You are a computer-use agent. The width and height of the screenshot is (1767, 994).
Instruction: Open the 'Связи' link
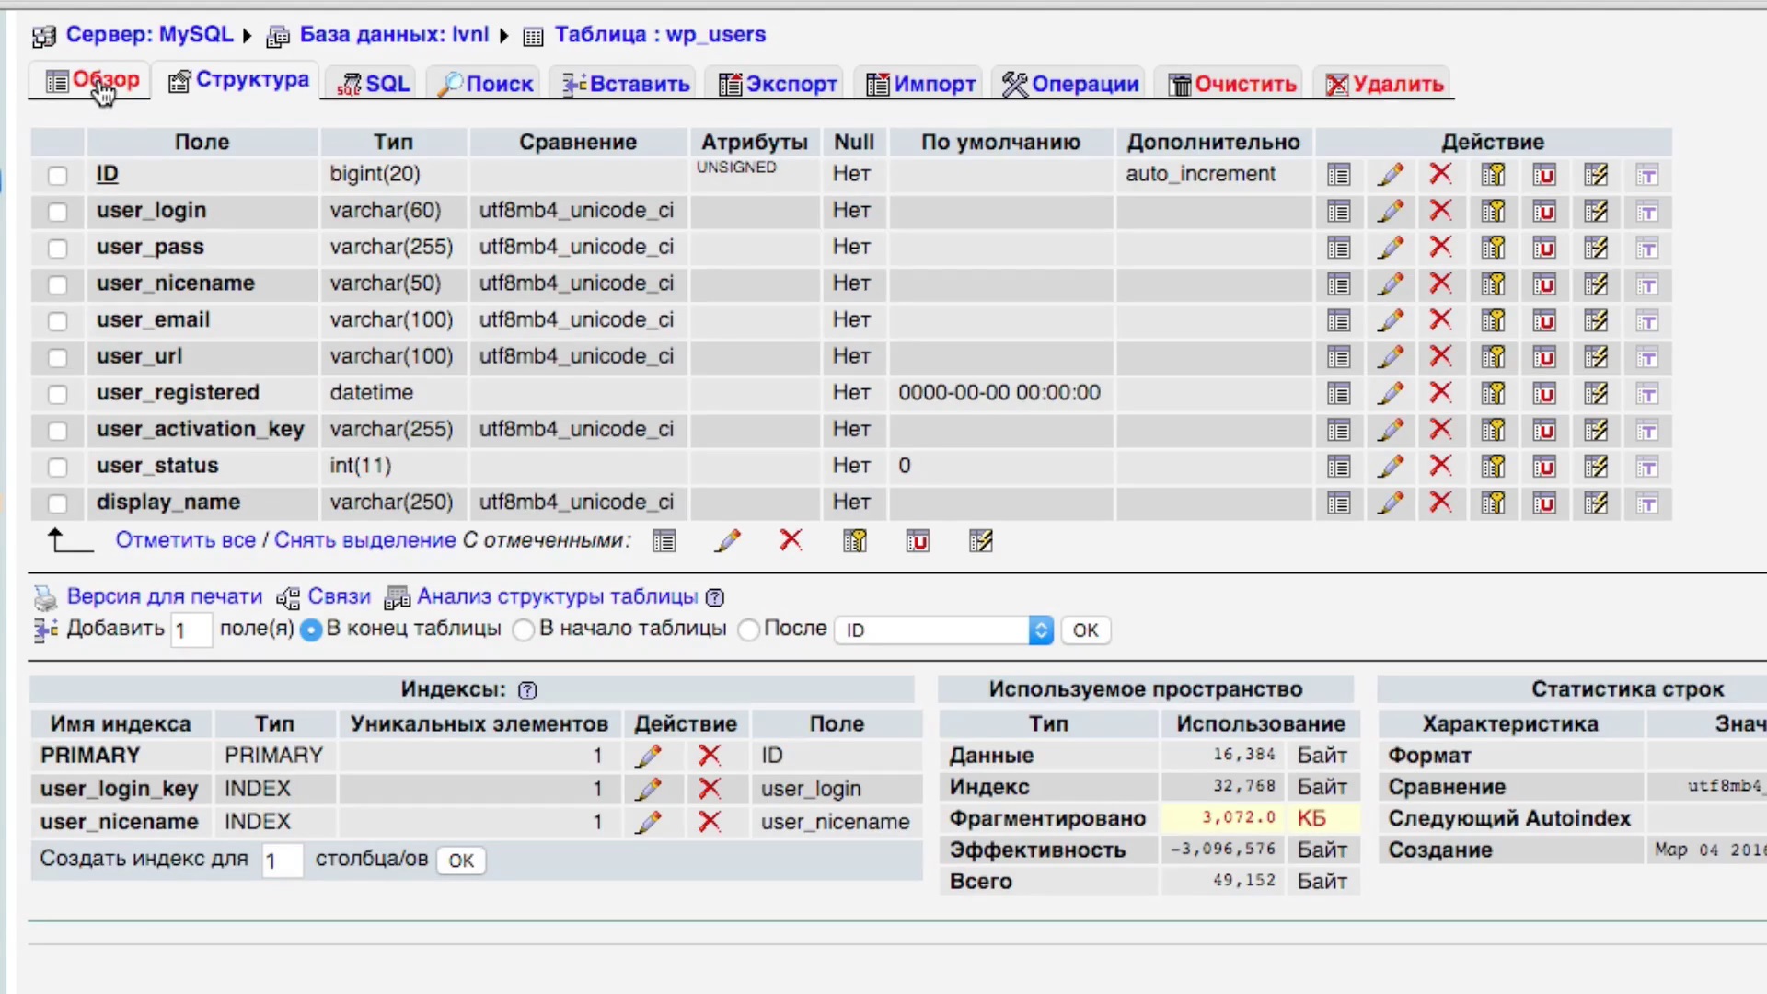coord(339,596)
